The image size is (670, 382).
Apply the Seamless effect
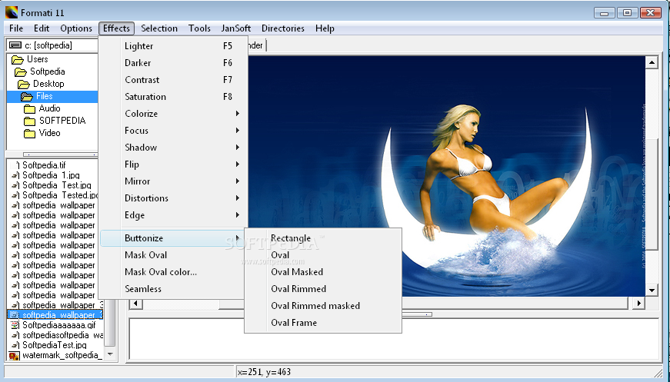172,289
